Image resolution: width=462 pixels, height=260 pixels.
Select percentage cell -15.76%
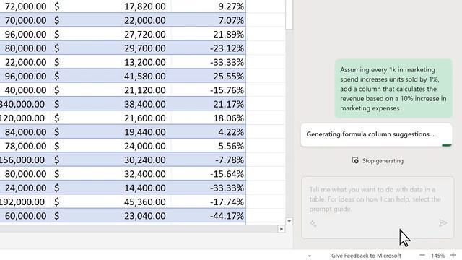(209, 90)
